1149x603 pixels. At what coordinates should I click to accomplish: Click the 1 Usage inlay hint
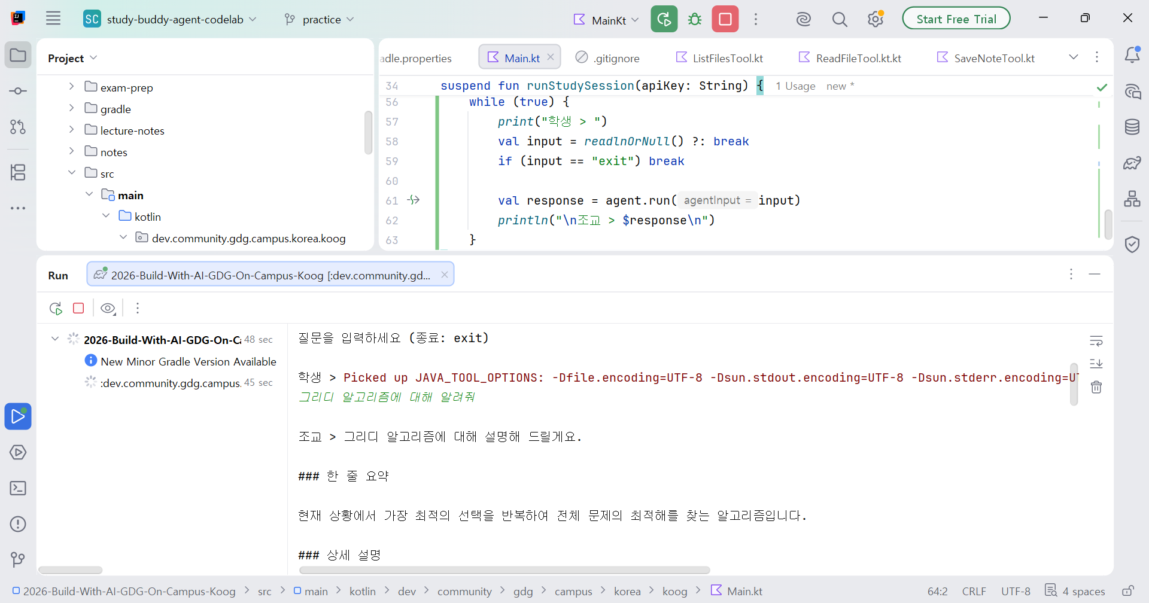(795, 86)
